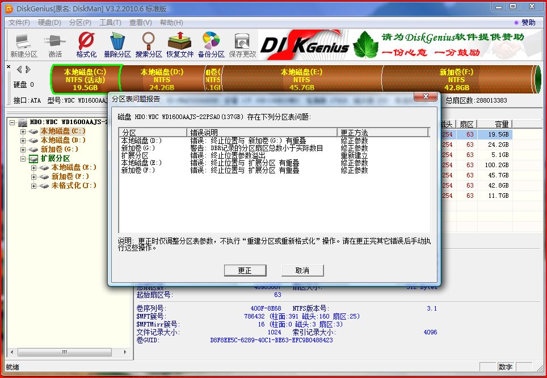Select 新加卷(G:) in the tree
Image resolution: width=547 pixels, height=378 pixels.
tap(60, 149)
